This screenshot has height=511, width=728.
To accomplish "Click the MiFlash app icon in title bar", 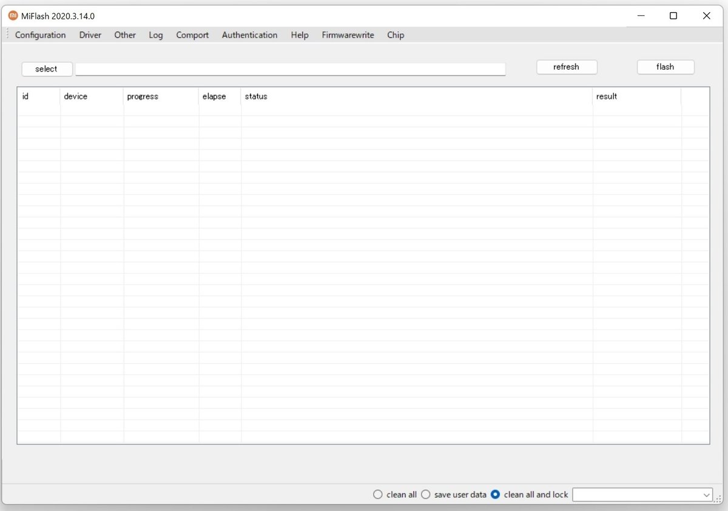I will tap(13, 16).
